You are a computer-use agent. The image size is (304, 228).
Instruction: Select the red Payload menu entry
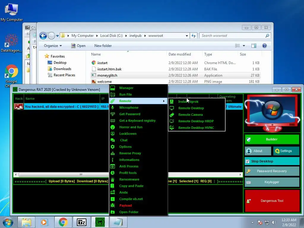point(138,205)
